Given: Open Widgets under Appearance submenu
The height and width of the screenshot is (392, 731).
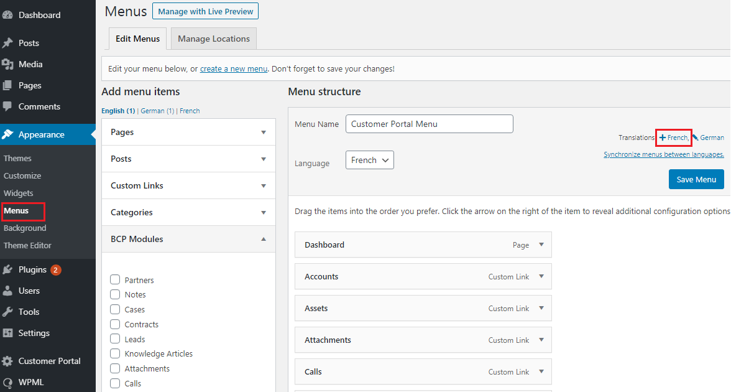Looking at the screenshot, I should (x=18, y=193).
